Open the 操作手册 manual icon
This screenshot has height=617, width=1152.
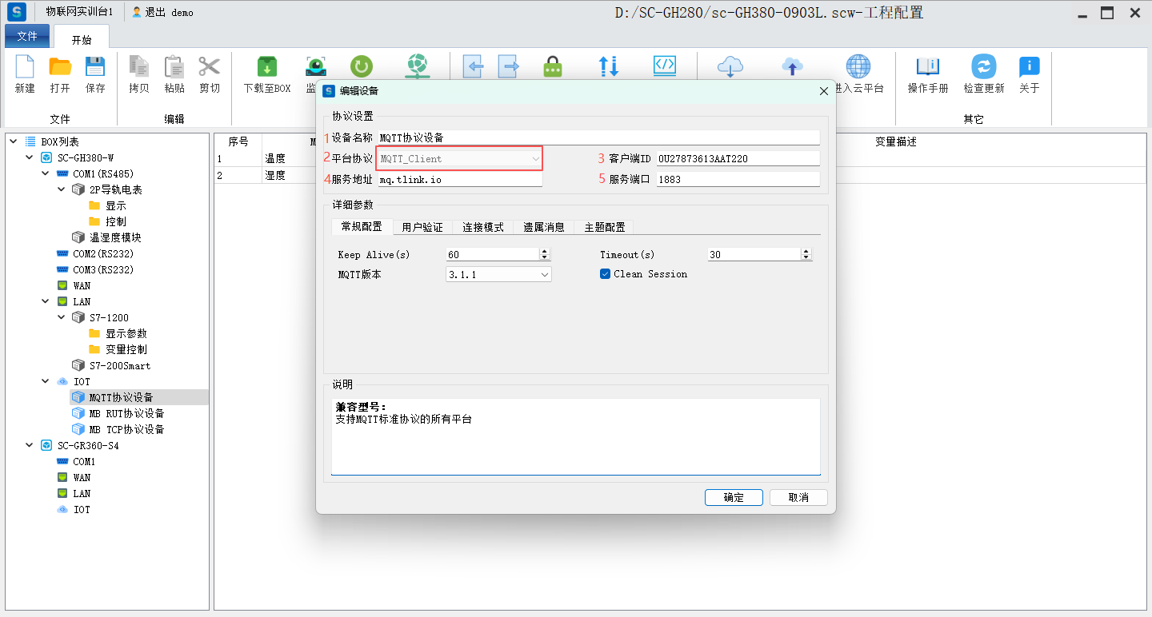pyautogui.click(x=927, y=67)
